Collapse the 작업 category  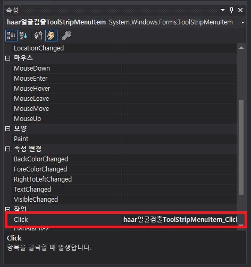tap(7, 209)
